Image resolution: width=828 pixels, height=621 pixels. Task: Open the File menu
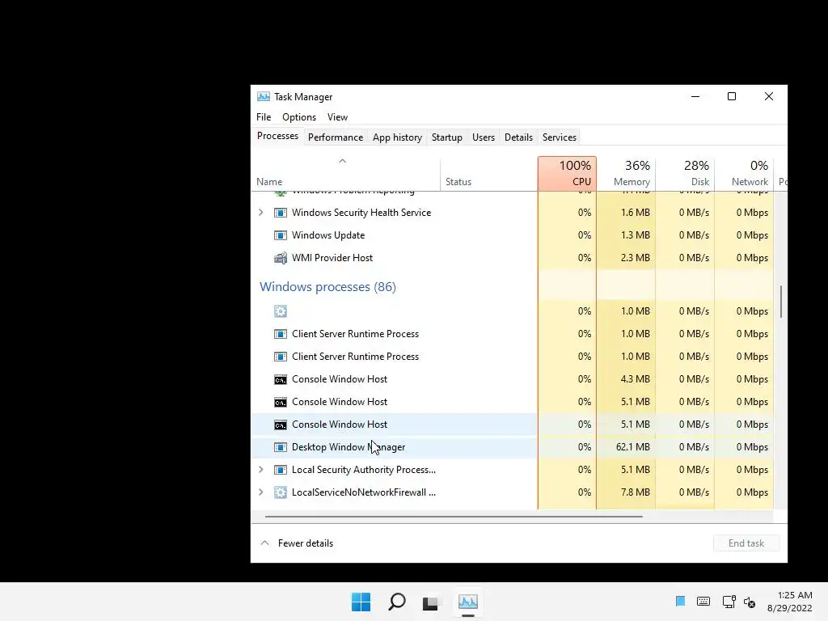[x=264, y=117]
